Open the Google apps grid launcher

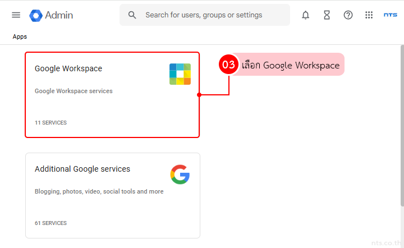pos(369,15)
